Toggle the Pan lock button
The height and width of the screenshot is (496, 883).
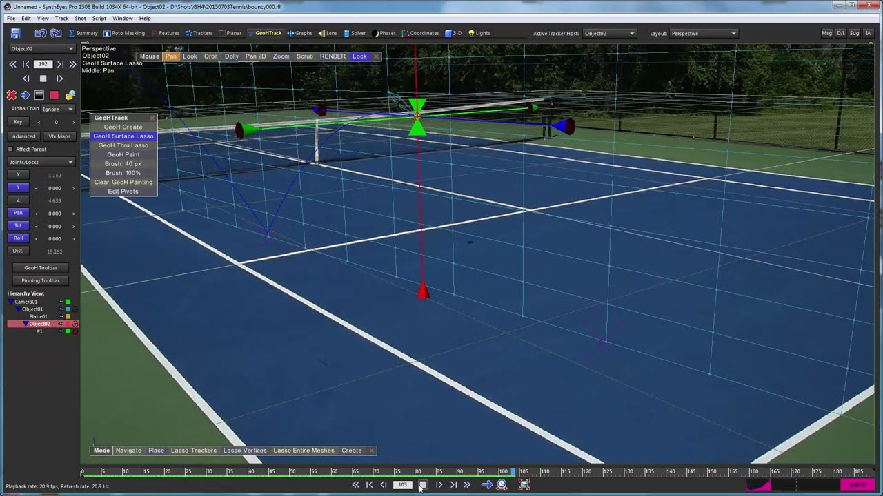18,213
